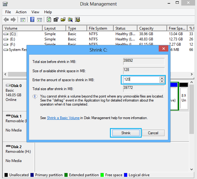Open the File menu
Viewport: 197px width, 179px height.
[x=8, y=12]
